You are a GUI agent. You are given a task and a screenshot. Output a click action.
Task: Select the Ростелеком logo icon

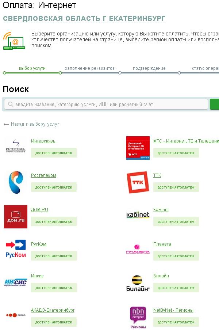[x=16, y=182]
